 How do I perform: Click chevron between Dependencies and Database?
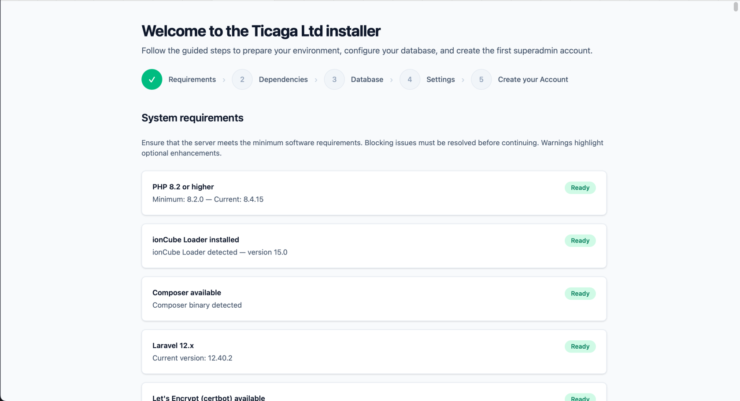coord(316,80)
